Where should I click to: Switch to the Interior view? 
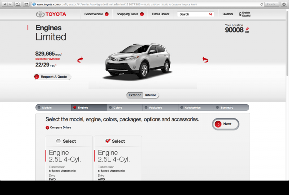pyautogui.click(x=151, y=95)
